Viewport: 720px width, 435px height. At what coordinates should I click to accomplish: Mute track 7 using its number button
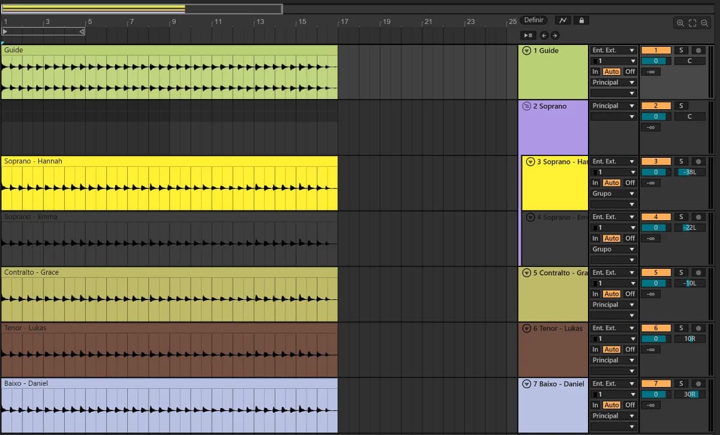click(x=656, y=383)
